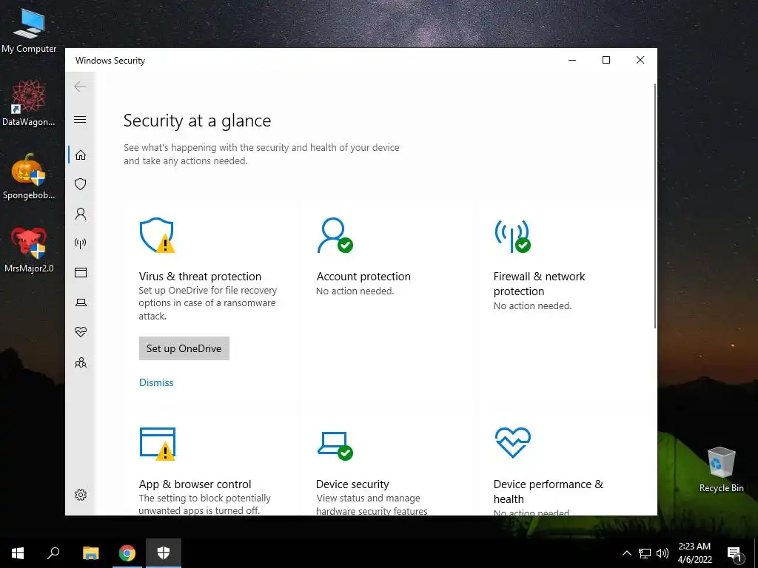
Task: Click the Device security tile icon
Action: click(335, 445)
